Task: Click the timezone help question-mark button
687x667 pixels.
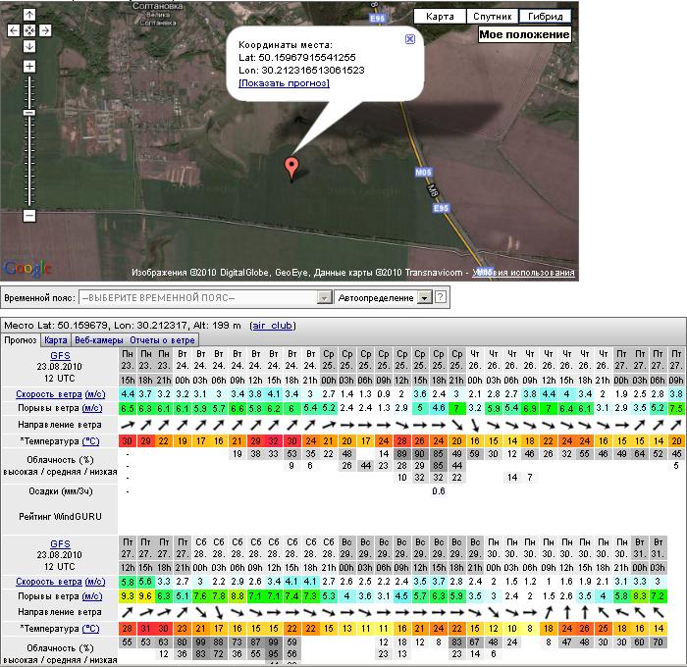Action: tap(441, 297)
